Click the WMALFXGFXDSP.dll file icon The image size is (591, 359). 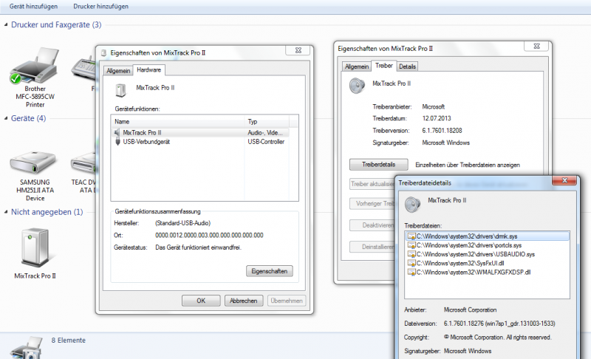point(411,273)
